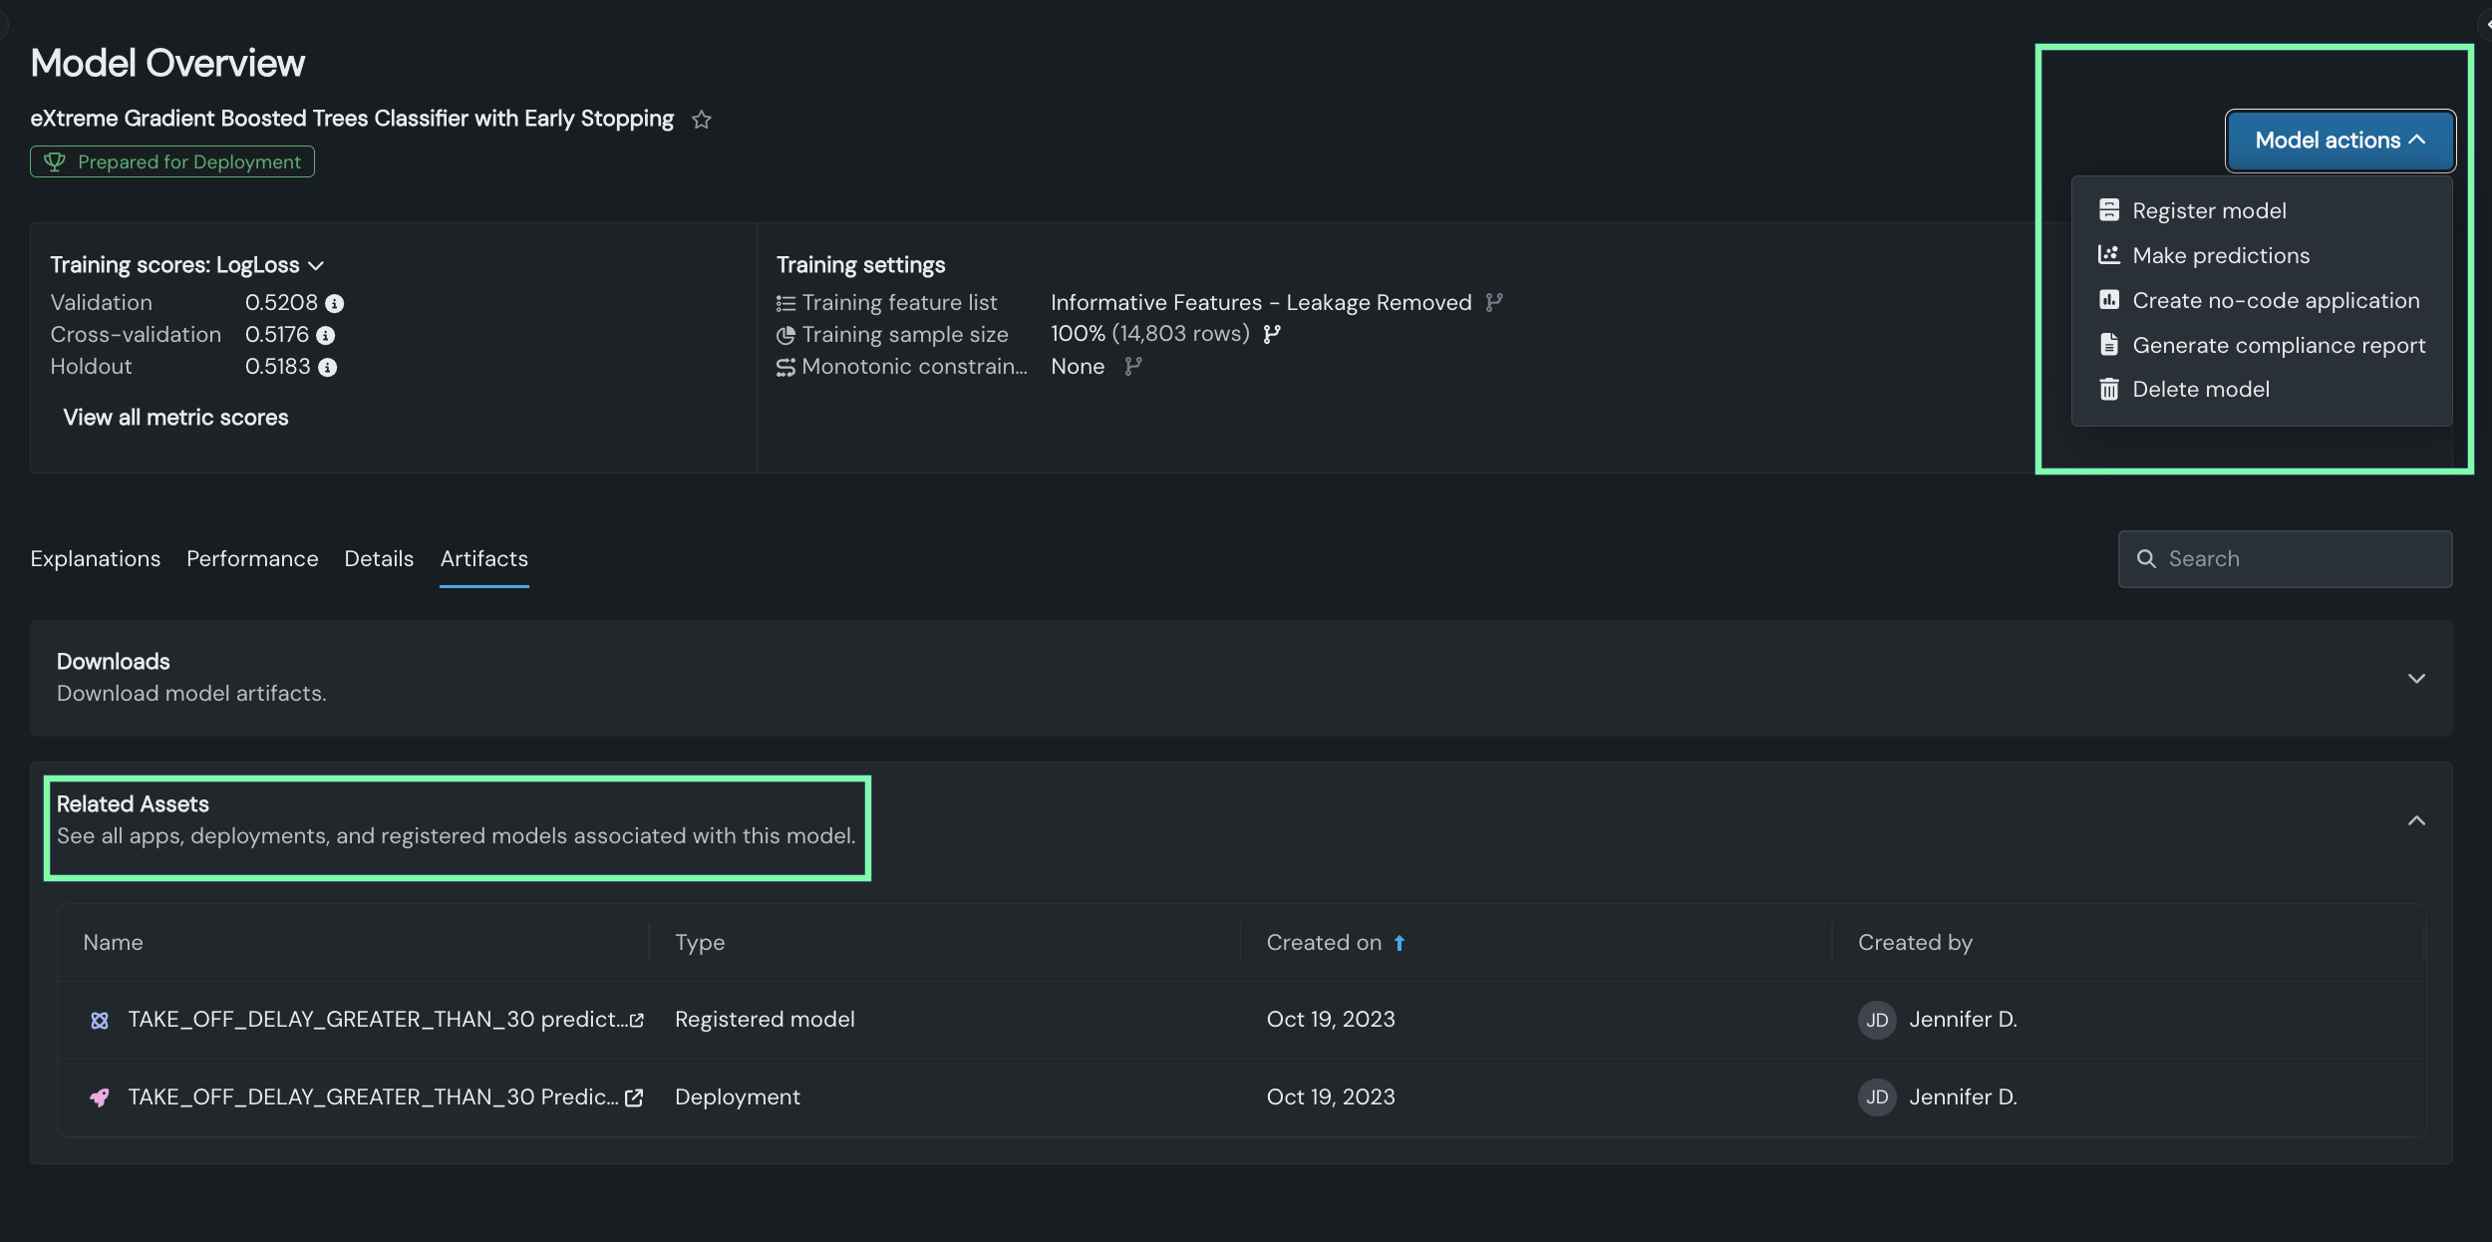Star the XGBoost classifier model as favorite
The width and height of the screenshot is (2492, 1242).
click(702, 120)
